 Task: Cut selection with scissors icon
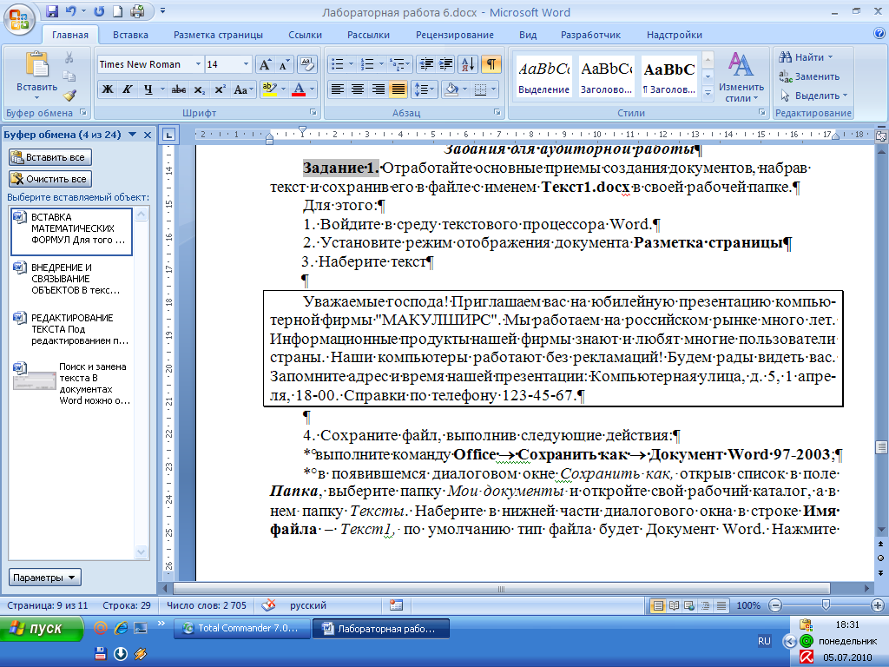point(69,57)
